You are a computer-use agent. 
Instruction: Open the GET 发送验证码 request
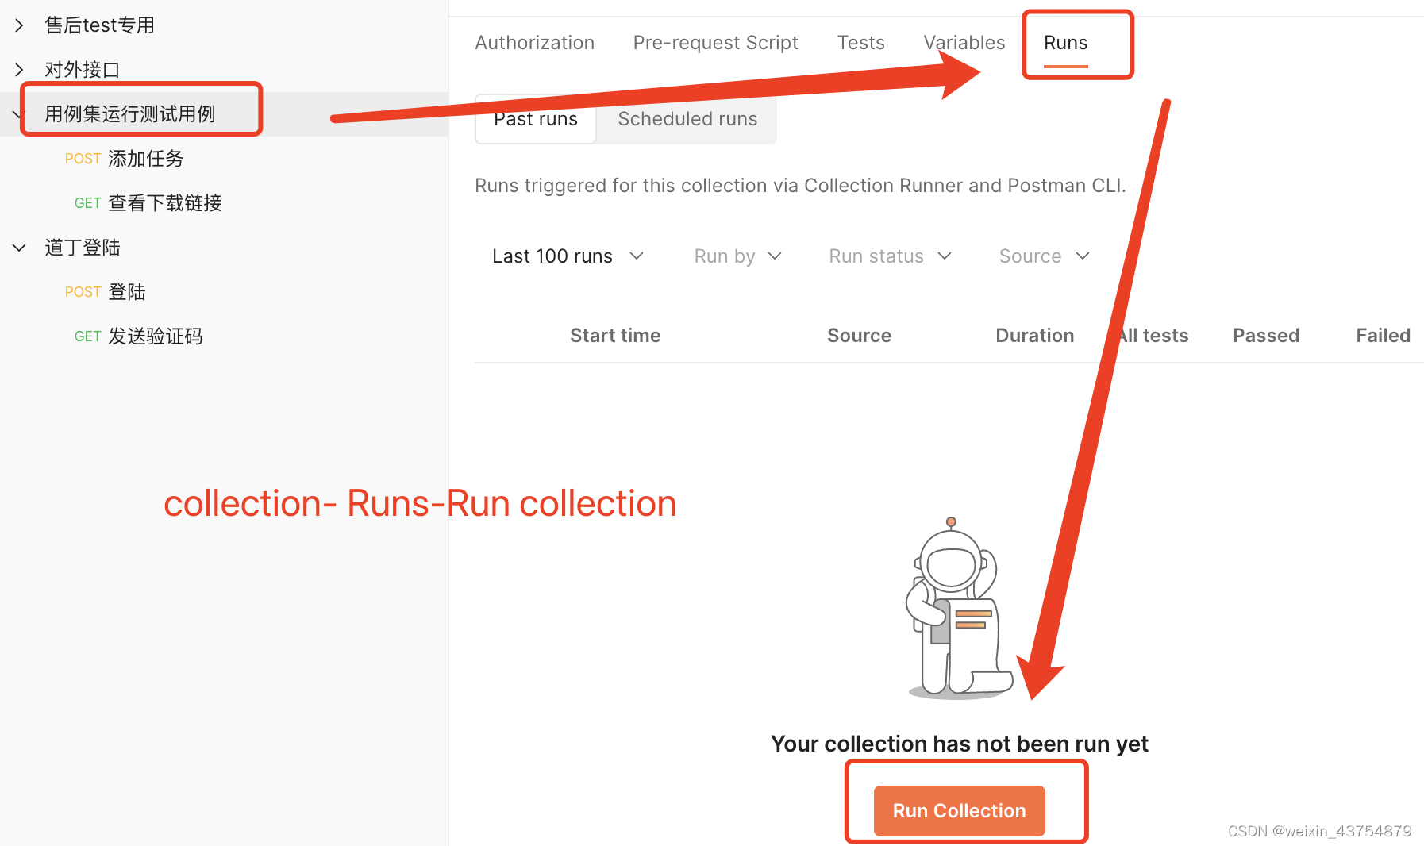139,336
